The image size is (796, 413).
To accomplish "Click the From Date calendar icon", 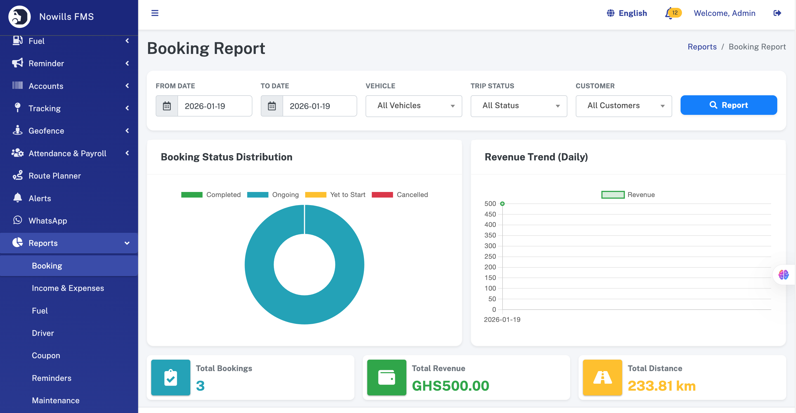I will pos(167,106).
